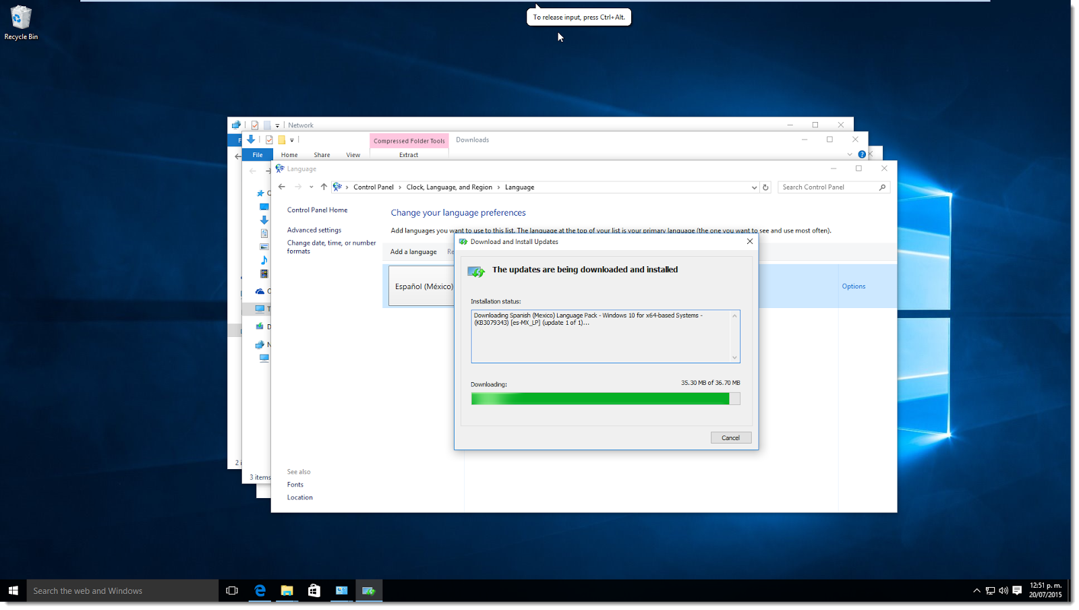This screenshot has width=1079, height=610.
Task: Open the Action Center notifications icon
Action: (x=1017, y=590)
